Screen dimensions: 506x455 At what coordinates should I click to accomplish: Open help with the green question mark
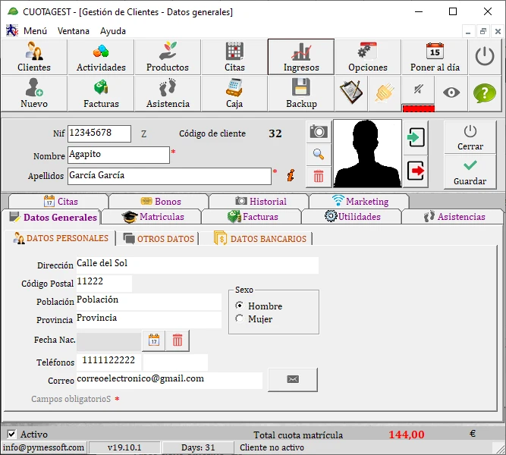(x=485, y=93)
